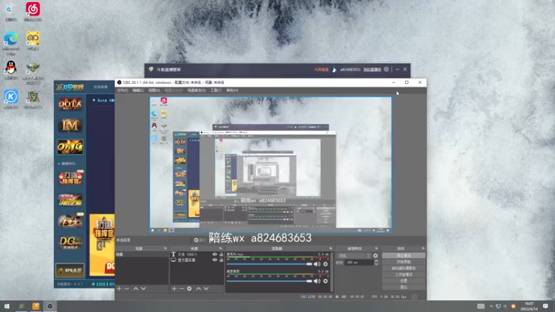Undock the 转场特效 panel via its header icon

376,248
